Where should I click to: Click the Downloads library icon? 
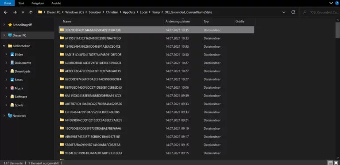12,71
